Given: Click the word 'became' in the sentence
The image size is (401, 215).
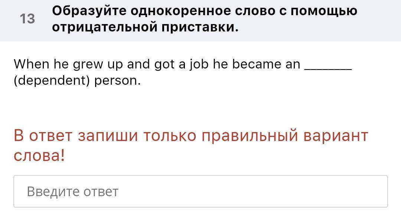Looking at the screenshot, I should [257, 64].
